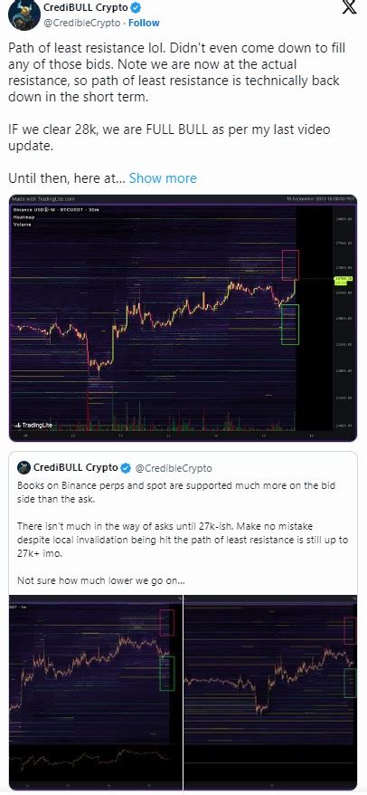Viewport: 367px width, 795px height.
Task: Click quoted tweet's small profile avatar
Action: (24, 467)
